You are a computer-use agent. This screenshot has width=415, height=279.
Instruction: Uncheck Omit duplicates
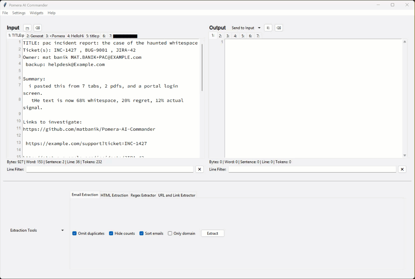[75, 233]
